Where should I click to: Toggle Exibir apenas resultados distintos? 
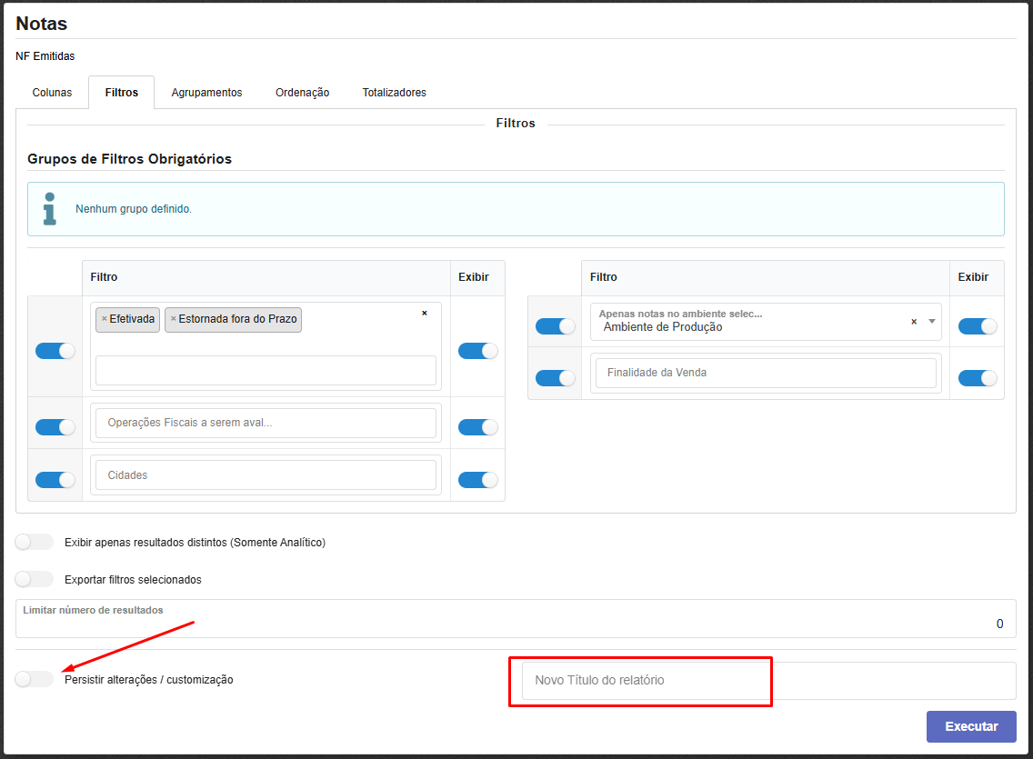(35, 542)
